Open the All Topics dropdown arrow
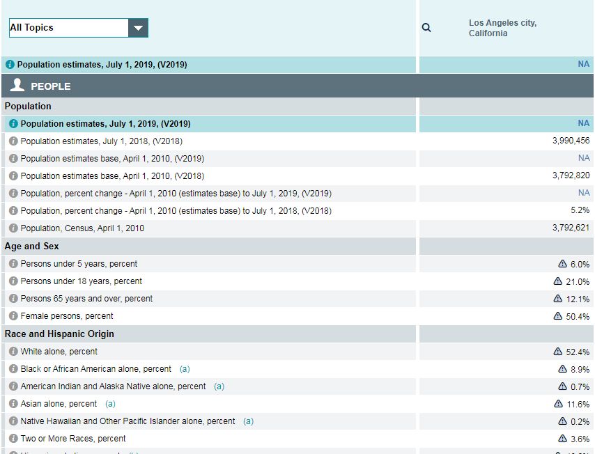This screenshot has height=454, width=595. pos(138,28)
